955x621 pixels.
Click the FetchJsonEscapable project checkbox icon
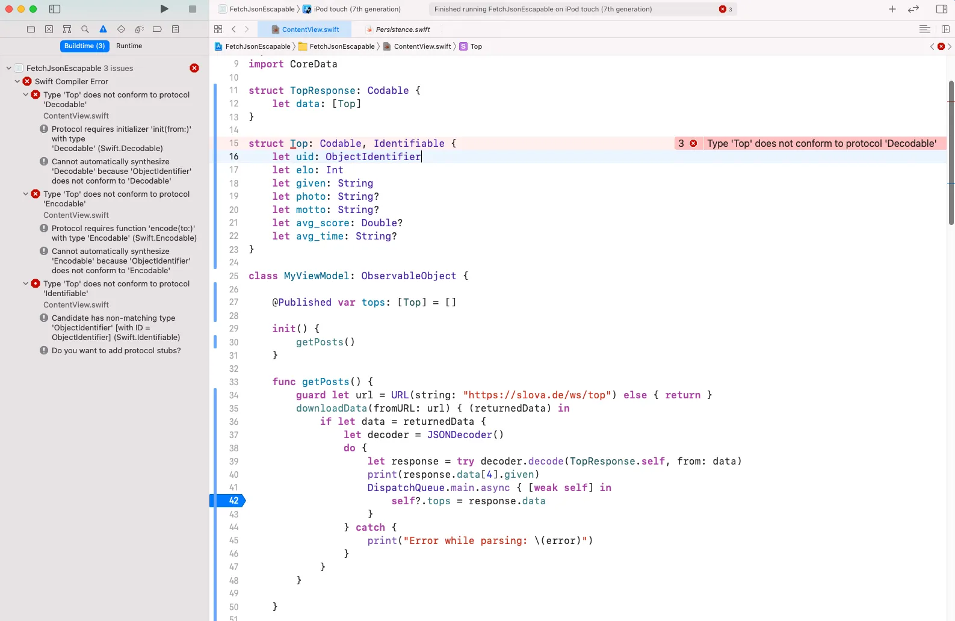[19, 68]
